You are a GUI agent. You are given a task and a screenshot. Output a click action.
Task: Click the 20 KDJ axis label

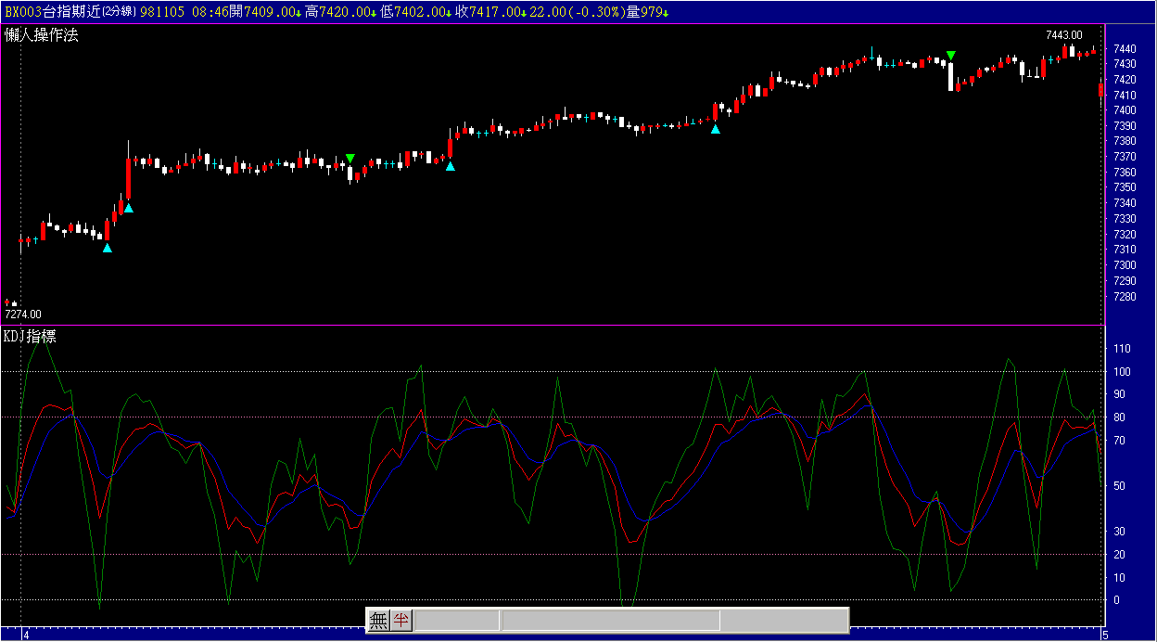tap(1119, 555)
